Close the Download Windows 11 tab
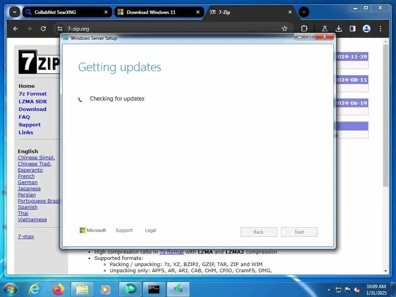This screenshot has height=297, width=396. click(198, 12)
